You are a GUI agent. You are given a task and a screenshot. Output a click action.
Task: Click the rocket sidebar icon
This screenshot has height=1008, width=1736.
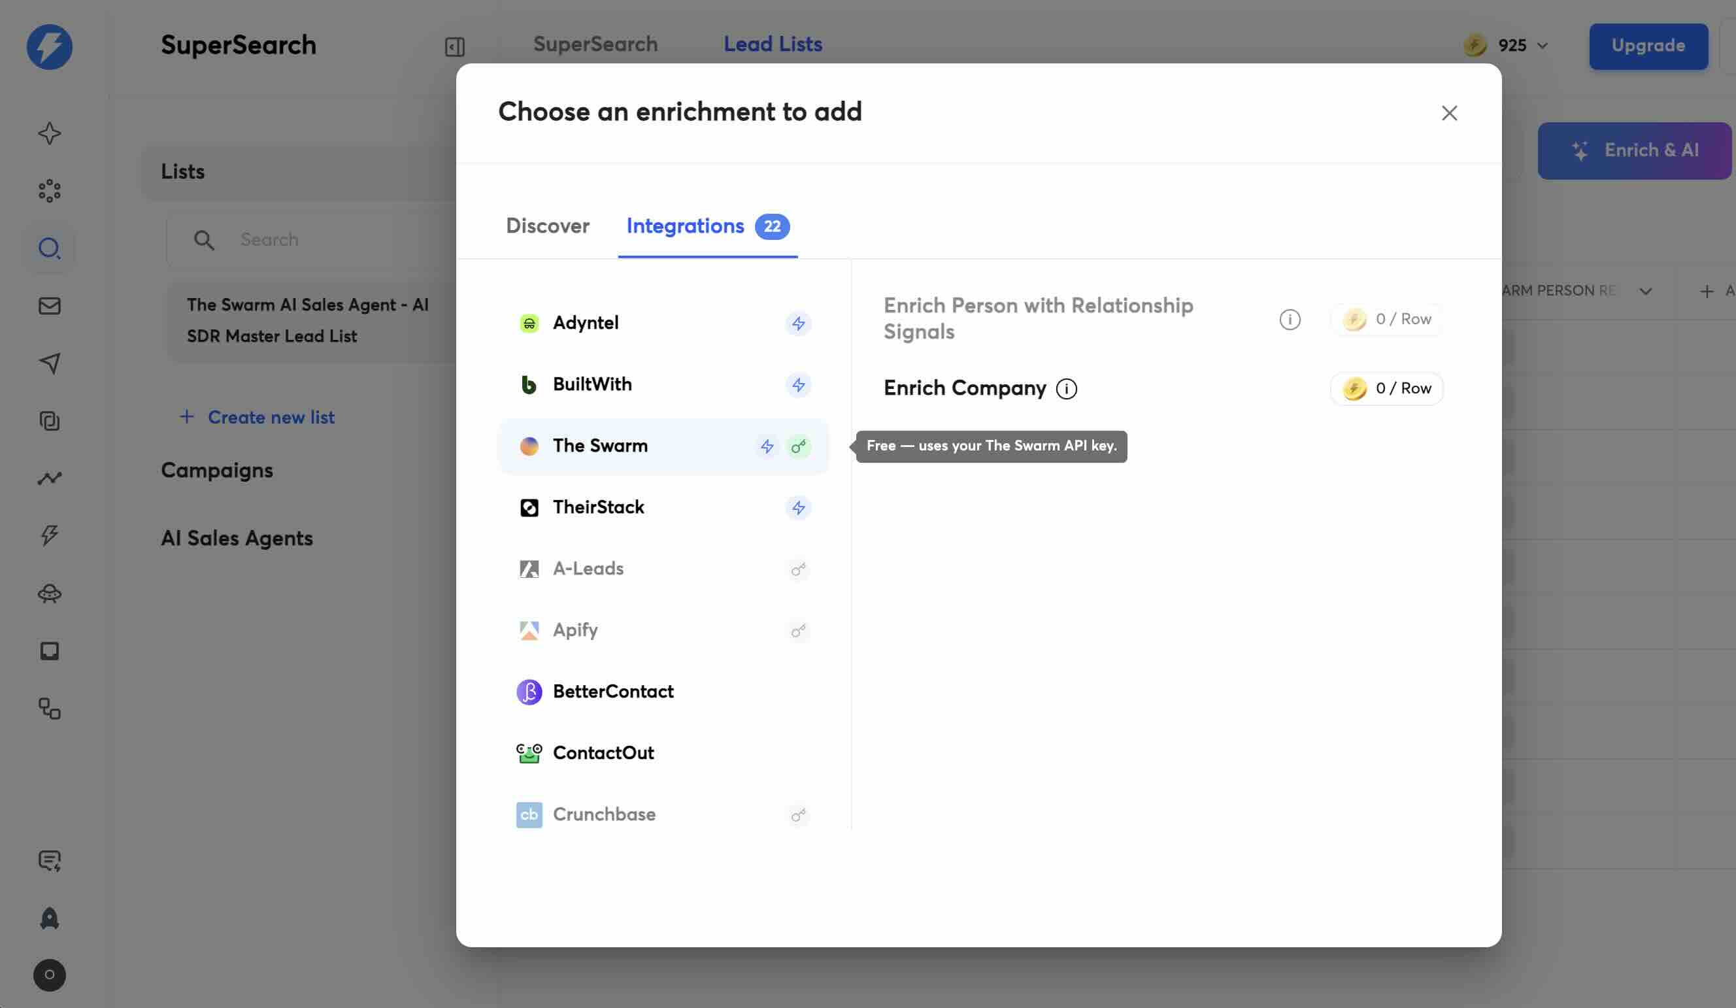click(50, 918)
